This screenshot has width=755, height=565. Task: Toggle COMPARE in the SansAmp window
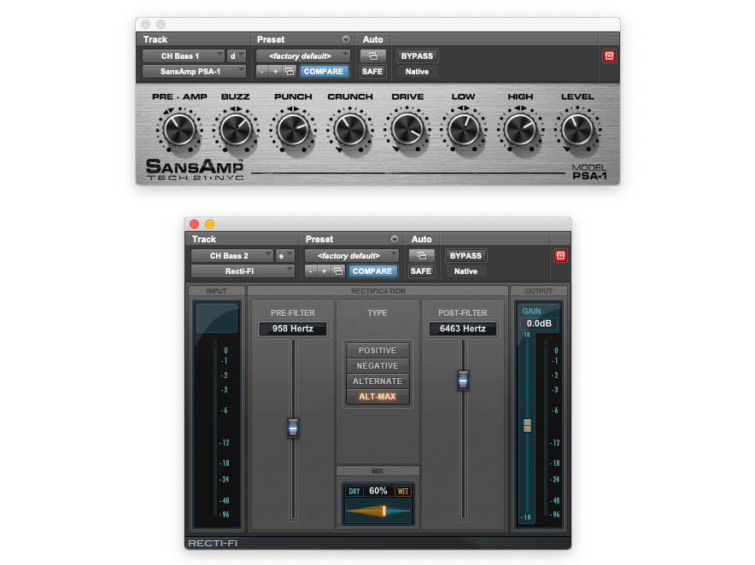324,71
